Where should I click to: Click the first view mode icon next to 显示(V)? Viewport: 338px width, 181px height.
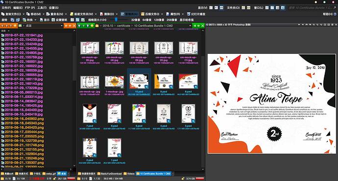[211, 8]
